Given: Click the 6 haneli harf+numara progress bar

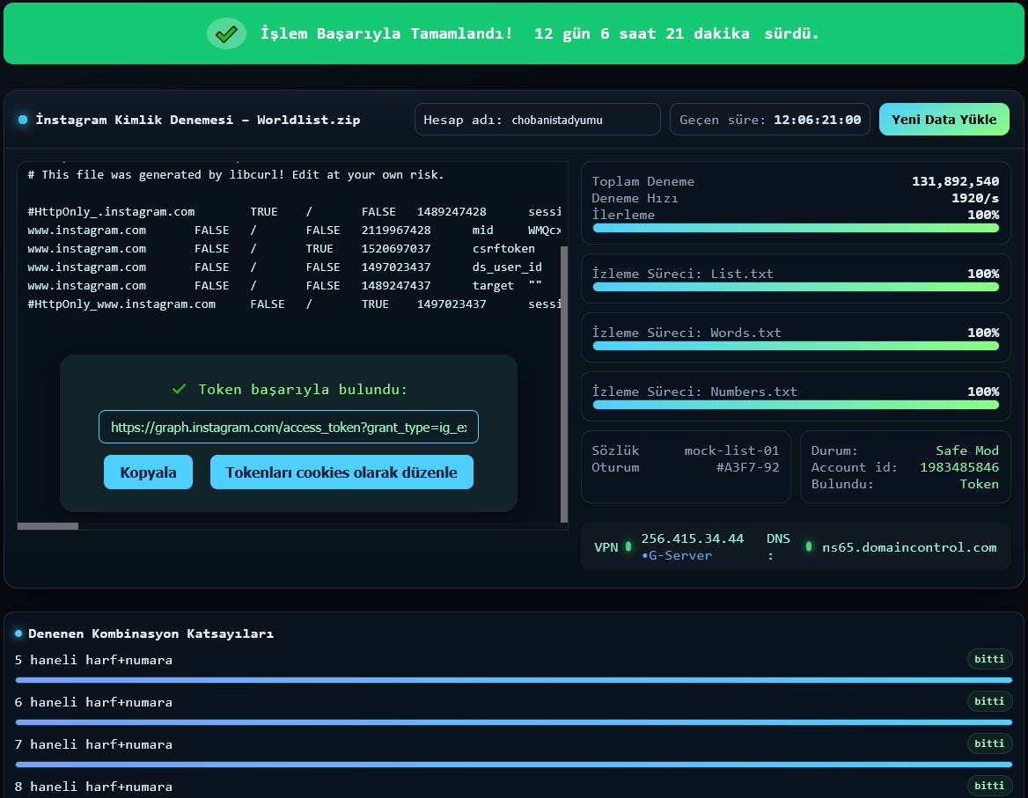Looking at the screenshot, I should tap(513, 722).
